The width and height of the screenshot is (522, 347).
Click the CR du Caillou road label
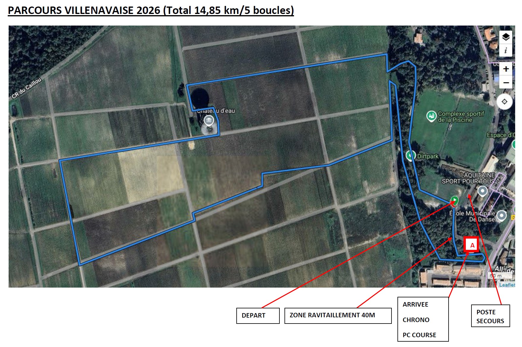click(x=26, y=88)
